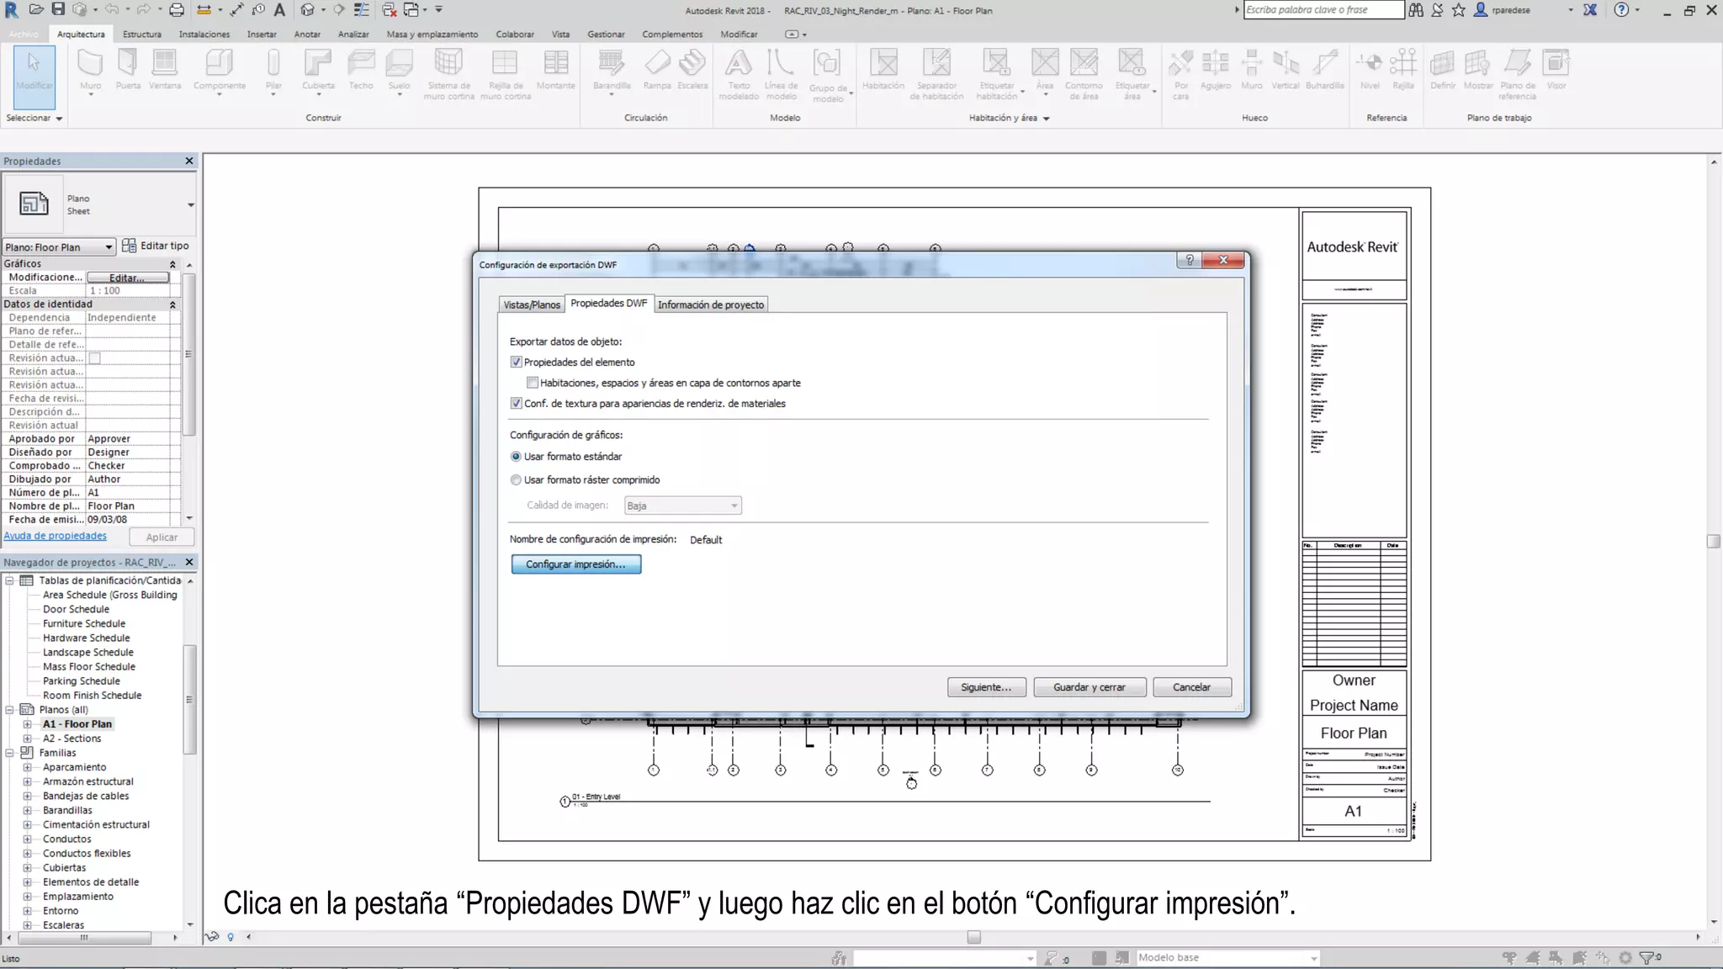Collapse Datos de identidad section
This screenshot has width=1723, height=969.
click(172, 304)
